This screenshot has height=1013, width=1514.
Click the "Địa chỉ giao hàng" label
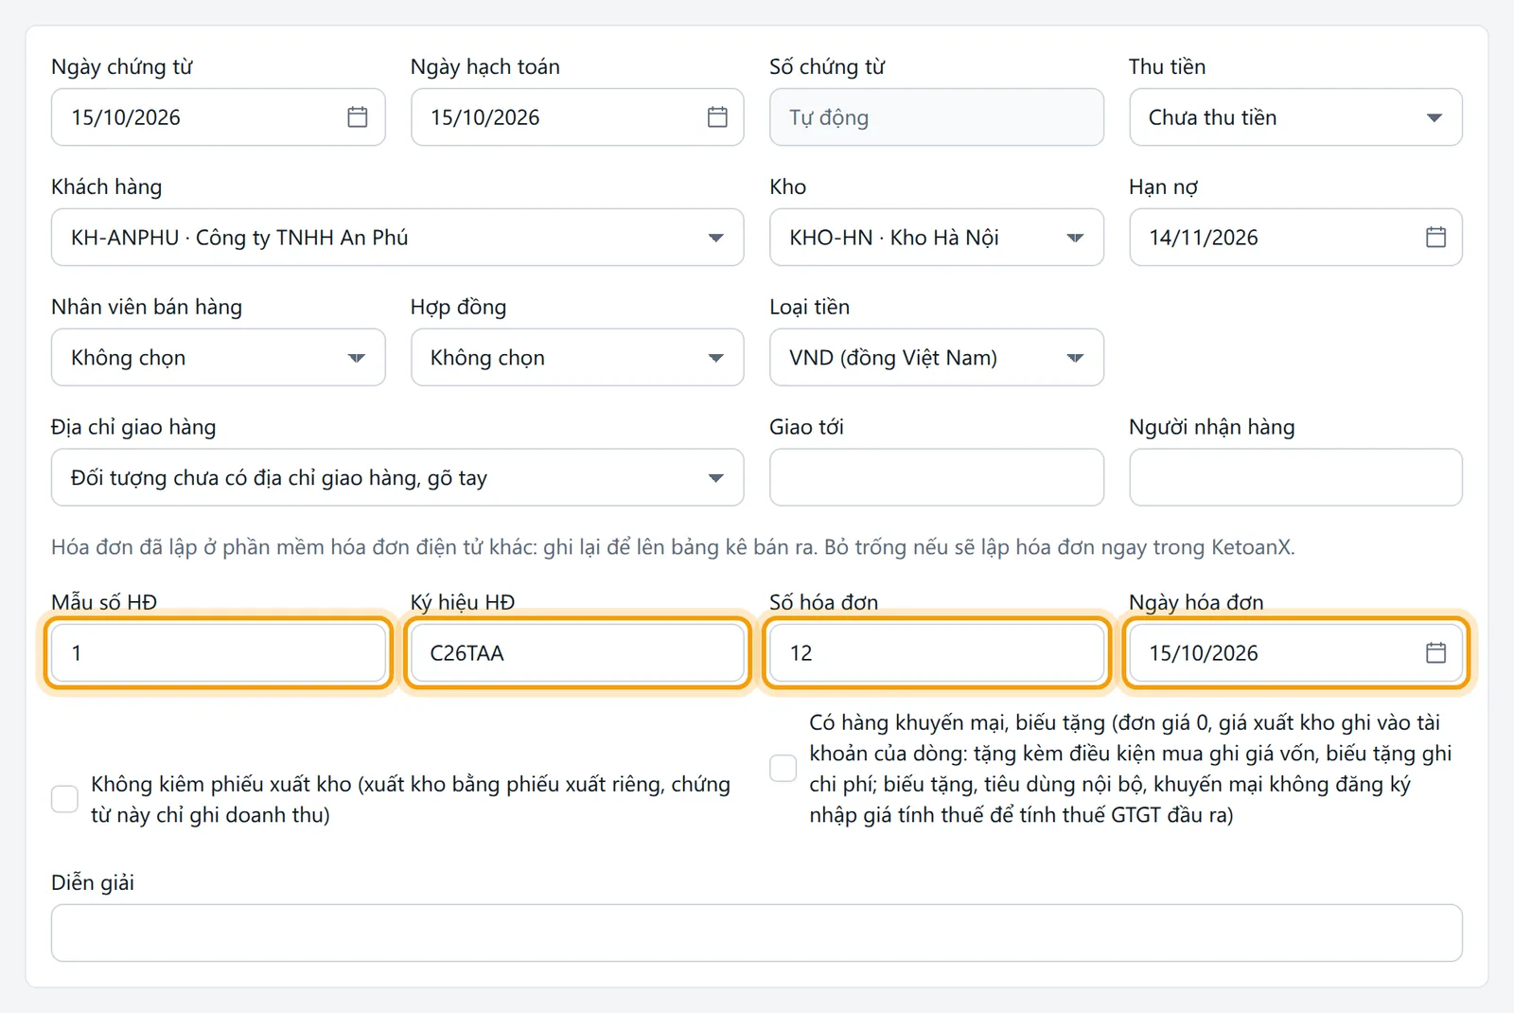[133, 428]
